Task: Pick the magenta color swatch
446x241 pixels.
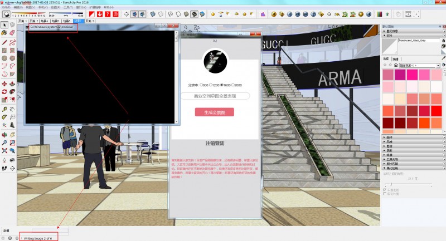Action: pyautogui.click(x=400, y=75)
